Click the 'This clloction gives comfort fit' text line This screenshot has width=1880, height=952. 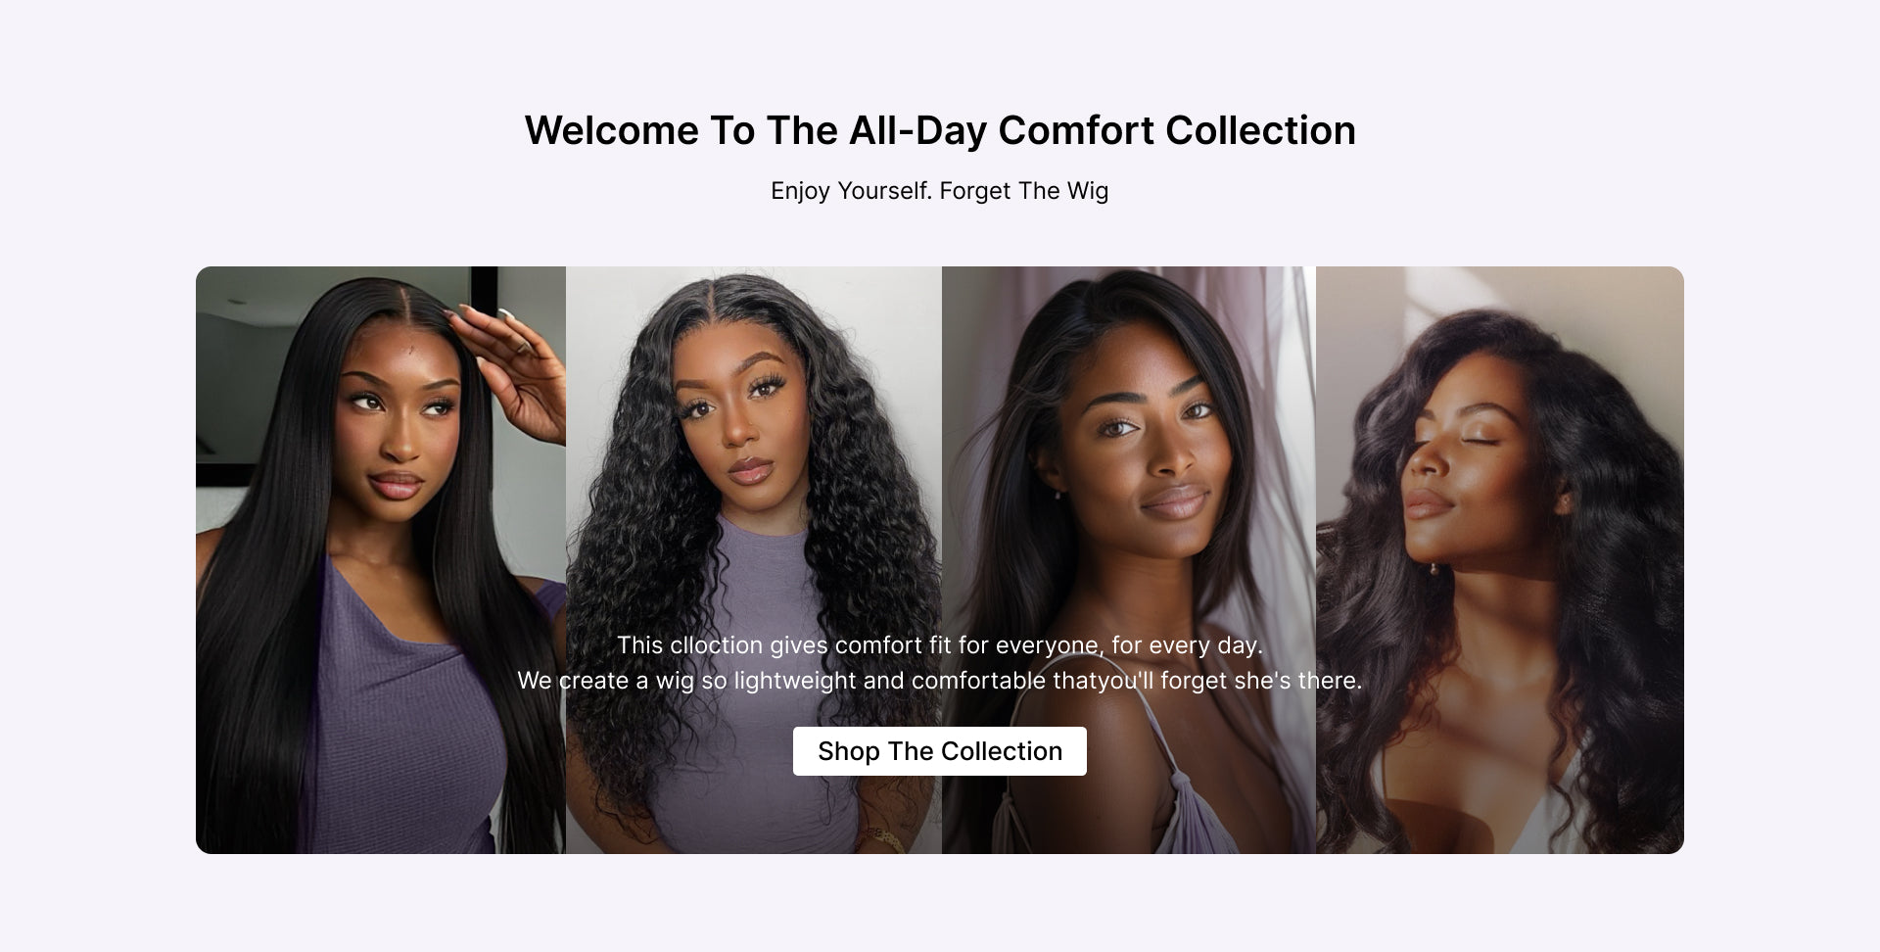[x=940, y=645]
